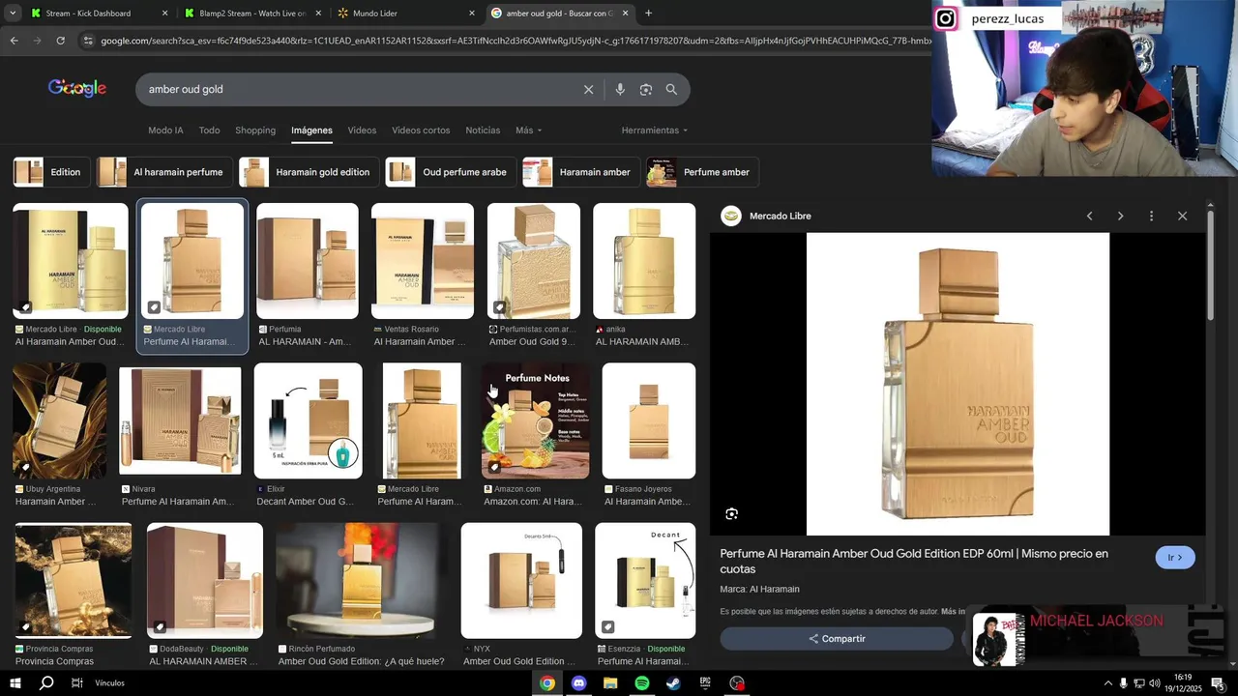The height and width of the screenshot is (696, 1238).
Task: Select the Haramain gold edition chip
Action: click(x=309, y=172)
